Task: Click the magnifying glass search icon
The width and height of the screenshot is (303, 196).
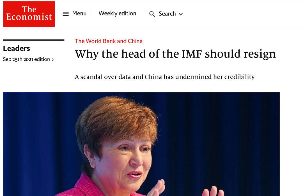Action: tap(152, 14)
